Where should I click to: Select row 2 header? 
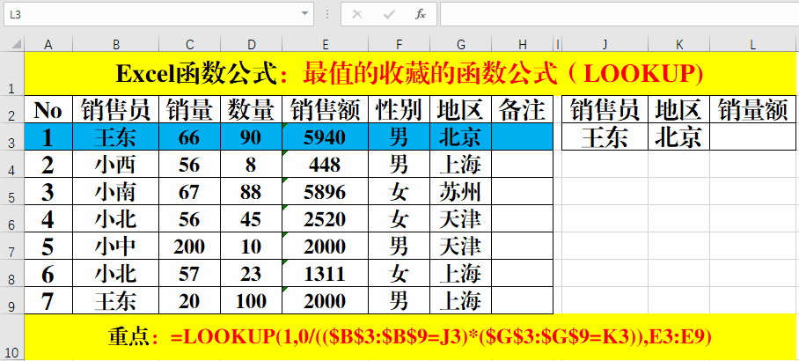(x=12, y=109)
